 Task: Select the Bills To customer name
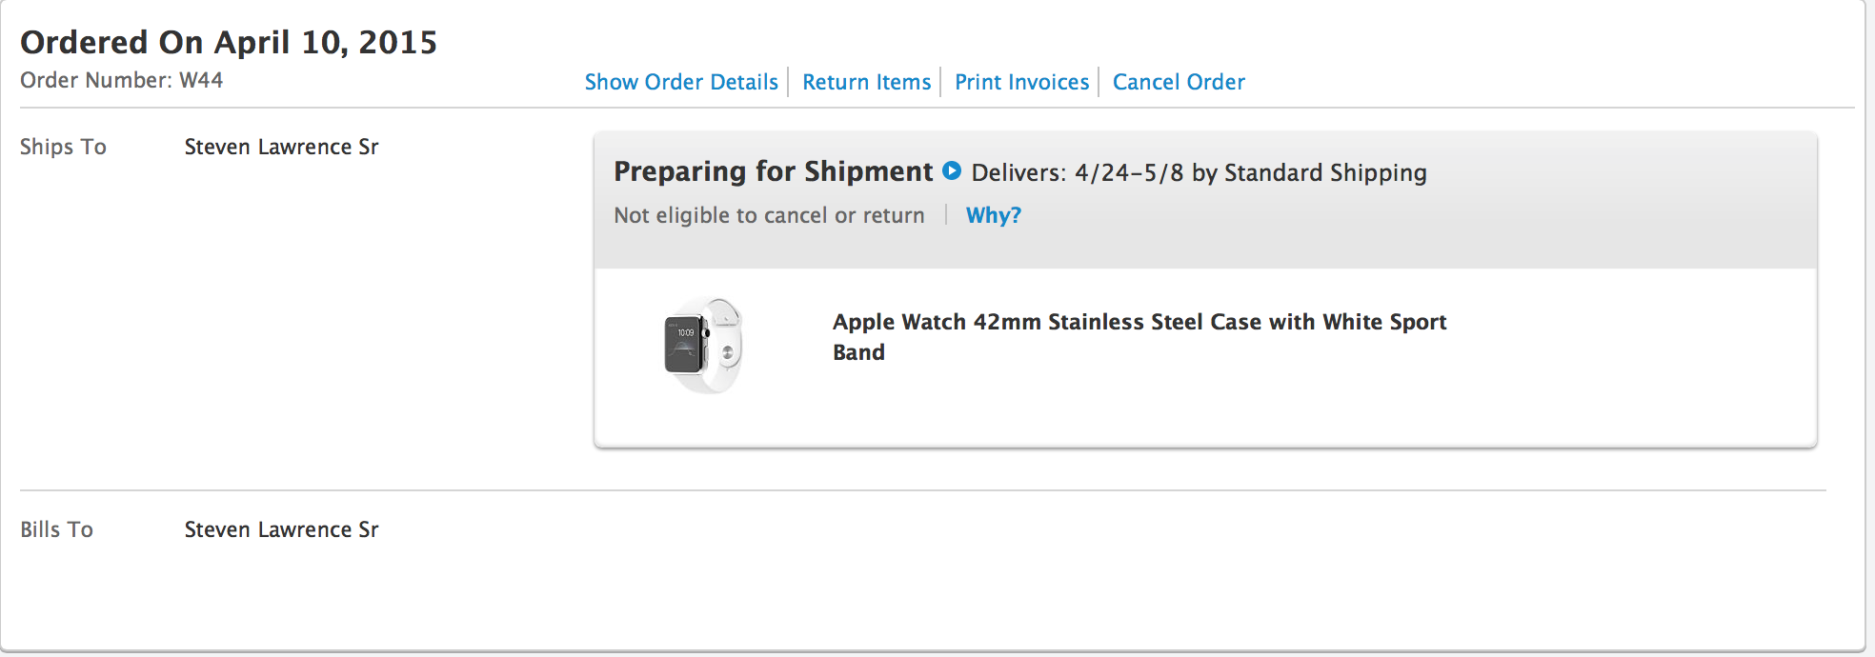[x=281, y=529]
